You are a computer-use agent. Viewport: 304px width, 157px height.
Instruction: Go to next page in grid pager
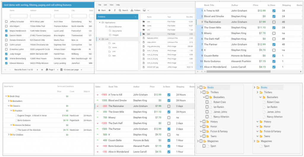[x=37, y=69]
